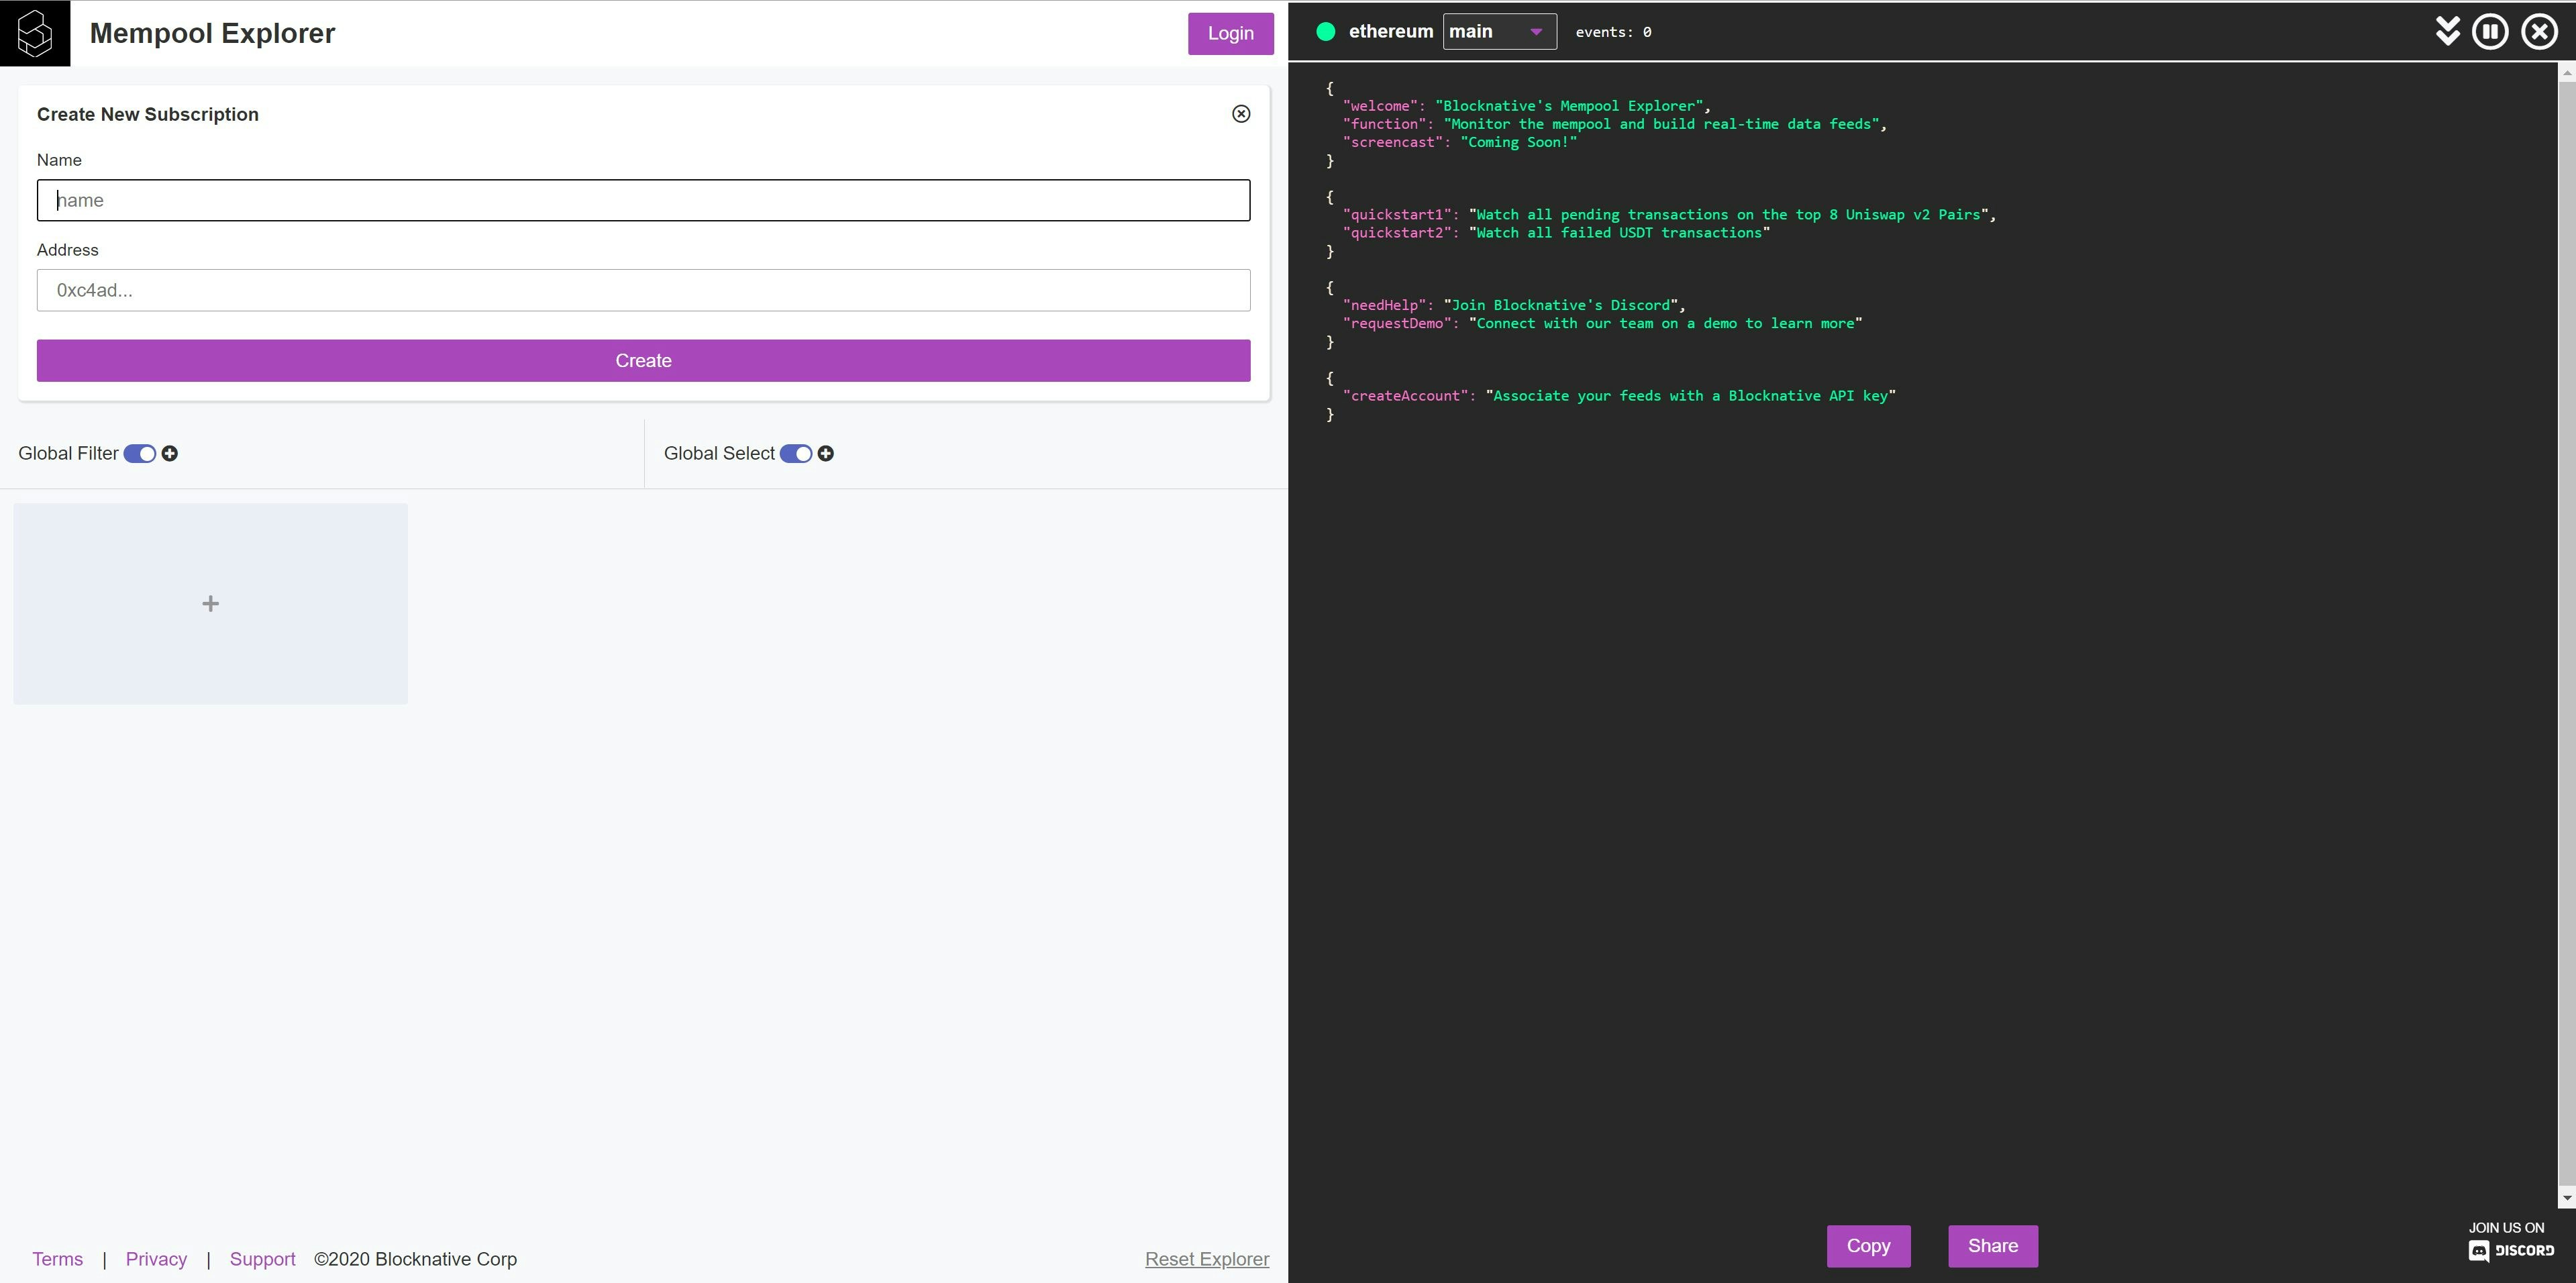Click the Share button
The width and height of the screenshot is (2576, 1283).
point(1992,1246)
